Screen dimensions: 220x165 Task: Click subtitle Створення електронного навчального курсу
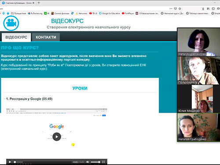point(89,27)
